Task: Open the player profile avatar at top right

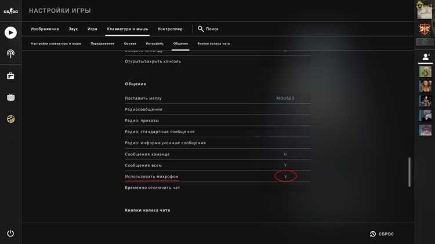Action: click(x=425, y=10)
